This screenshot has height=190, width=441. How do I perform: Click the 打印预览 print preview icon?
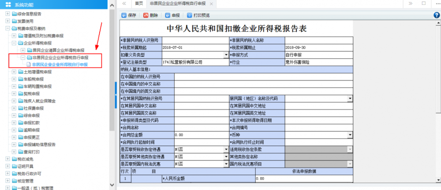190,15
